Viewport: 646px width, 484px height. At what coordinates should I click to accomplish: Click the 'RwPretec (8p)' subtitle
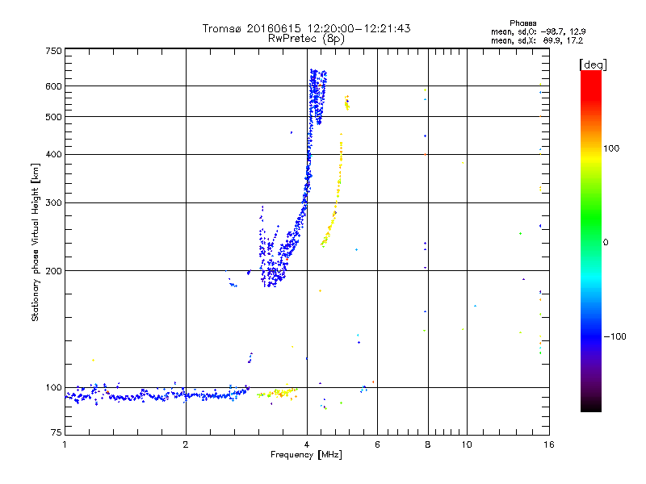(306, 39)
